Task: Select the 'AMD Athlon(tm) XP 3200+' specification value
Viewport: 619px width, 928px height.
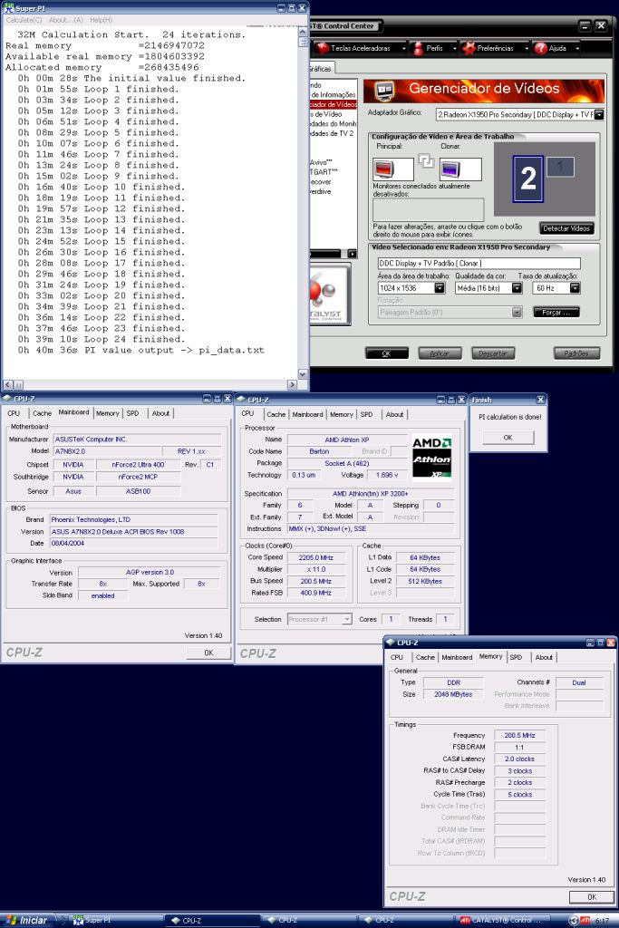Action: pos(371,494)
